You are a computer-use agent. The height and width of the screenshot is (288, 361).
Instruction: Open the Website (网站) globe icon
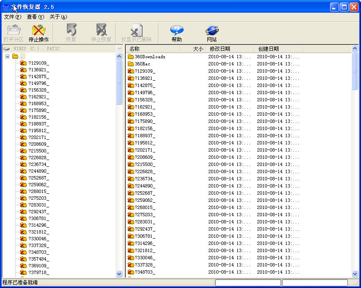212,30
